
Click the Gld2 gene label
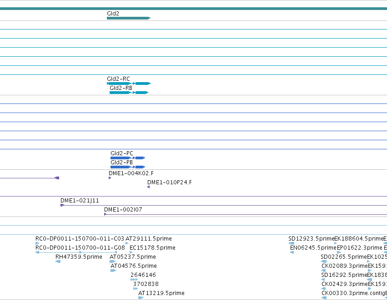(x=113, y=14)
